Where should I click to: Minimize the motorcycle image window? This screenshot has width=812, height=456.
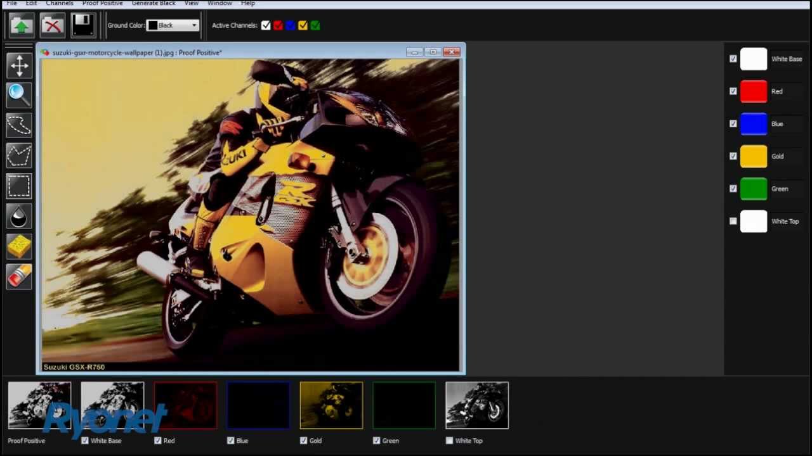(x=414, y=52)
